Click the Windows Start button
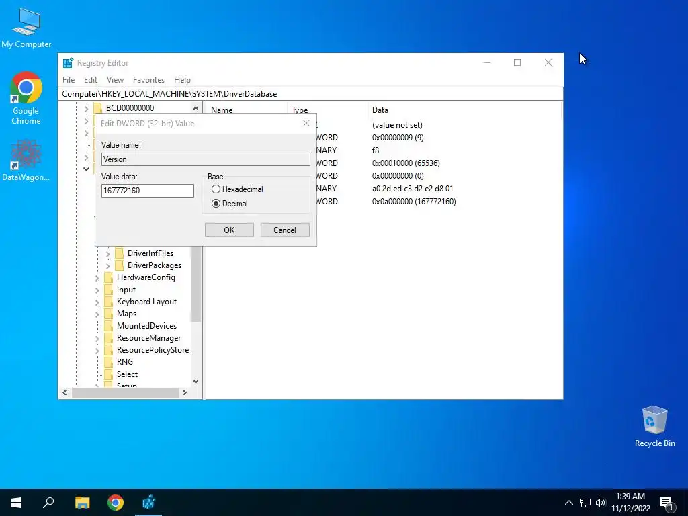Viewport: 688px width, 516px height. click(x=16, y=503)
